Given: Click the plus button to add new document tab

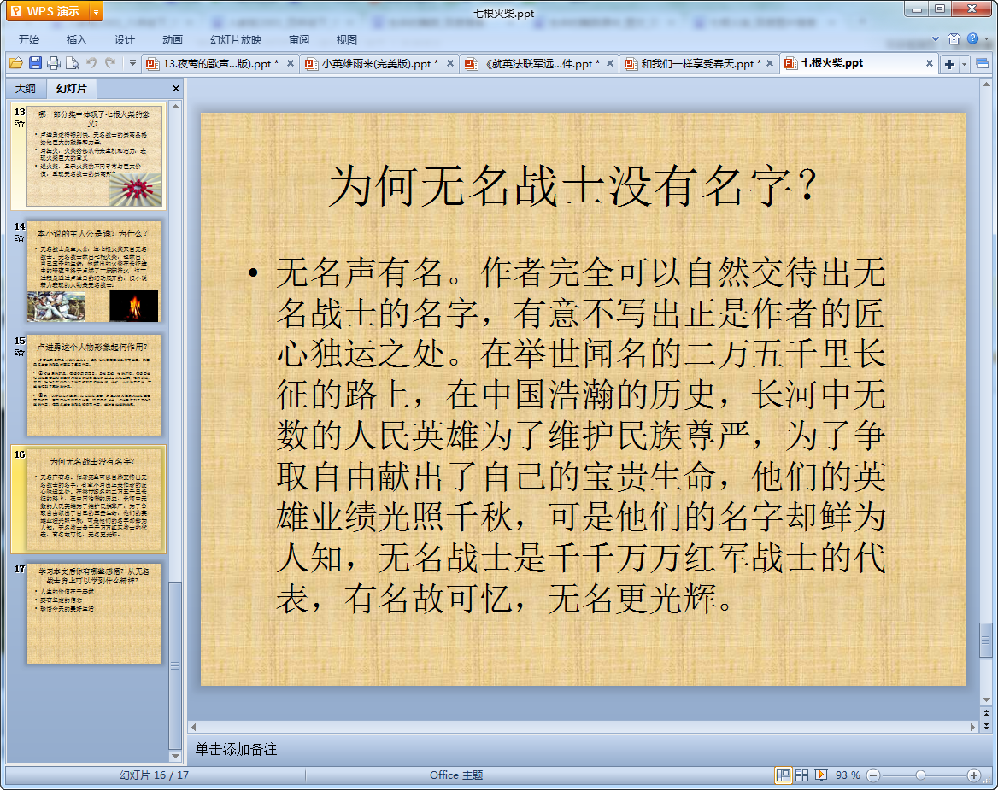Looking at the screenshot, I should (949, 63).
